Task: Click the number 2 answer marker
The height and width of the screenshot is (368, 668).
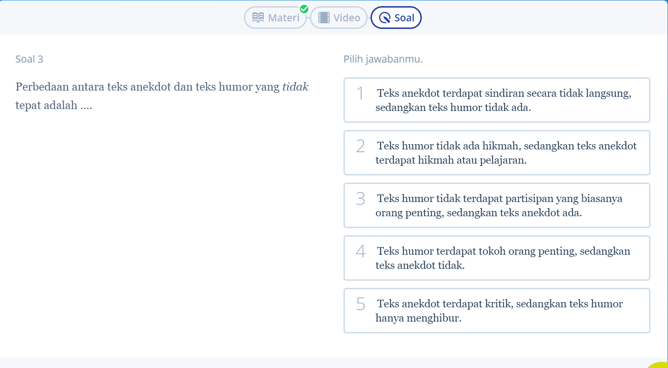Action: click(x=361, y=147)
